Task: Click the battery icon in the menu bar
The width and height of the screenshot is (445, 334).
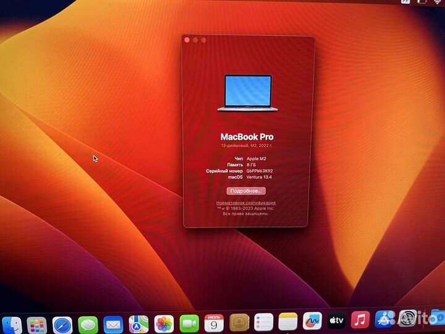Action: pyautogui.click(x=422, y=2)
